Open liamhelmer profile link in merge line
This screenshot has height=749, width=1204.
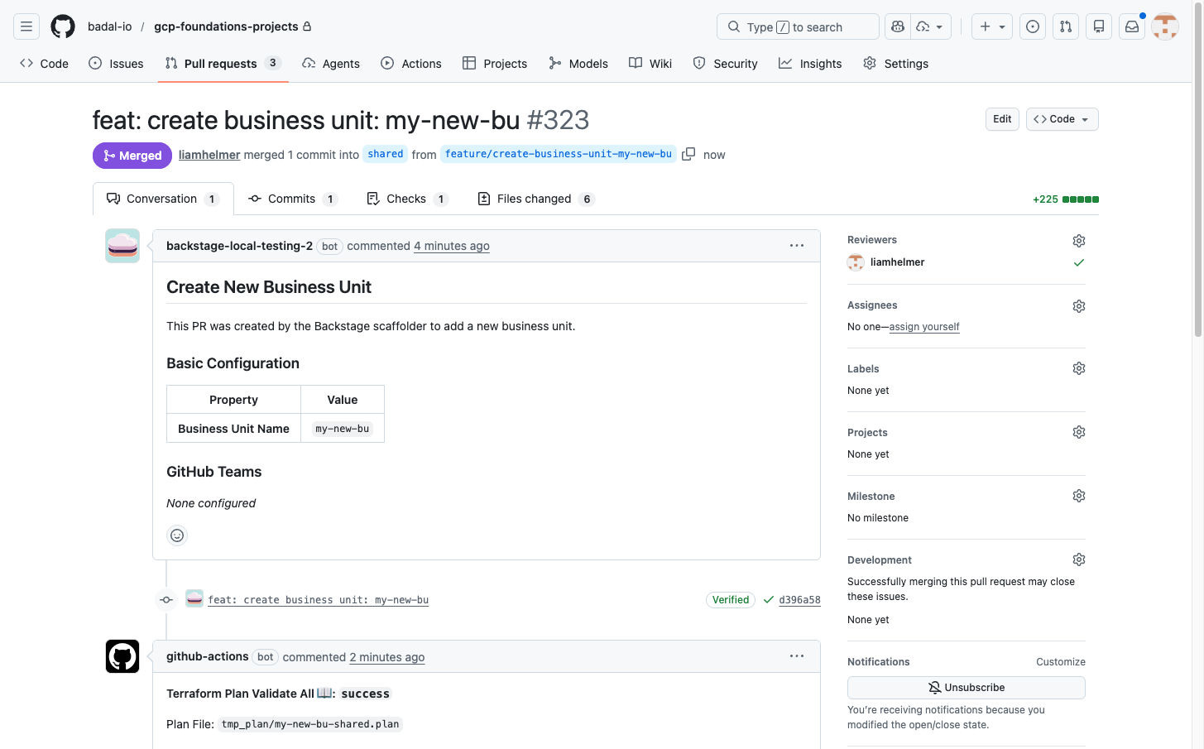[x=209, y=155]
